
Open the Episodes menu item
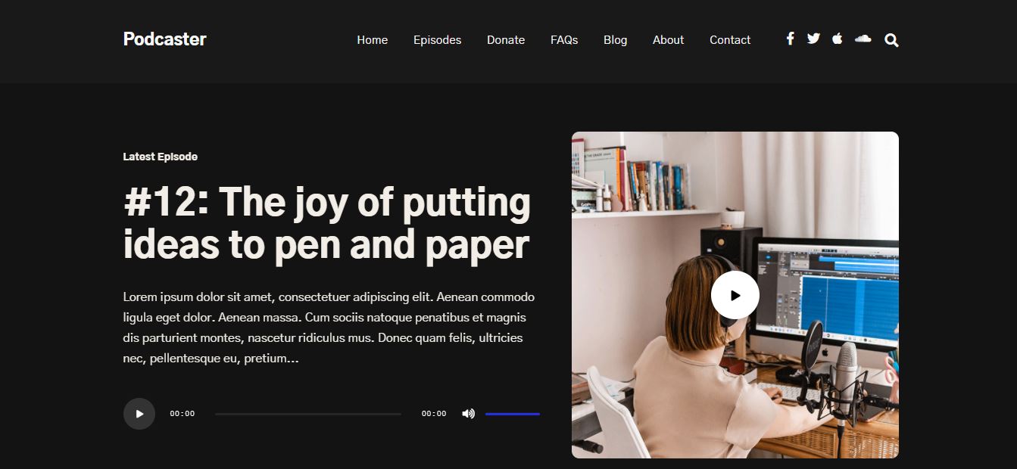tap(437, 40)
